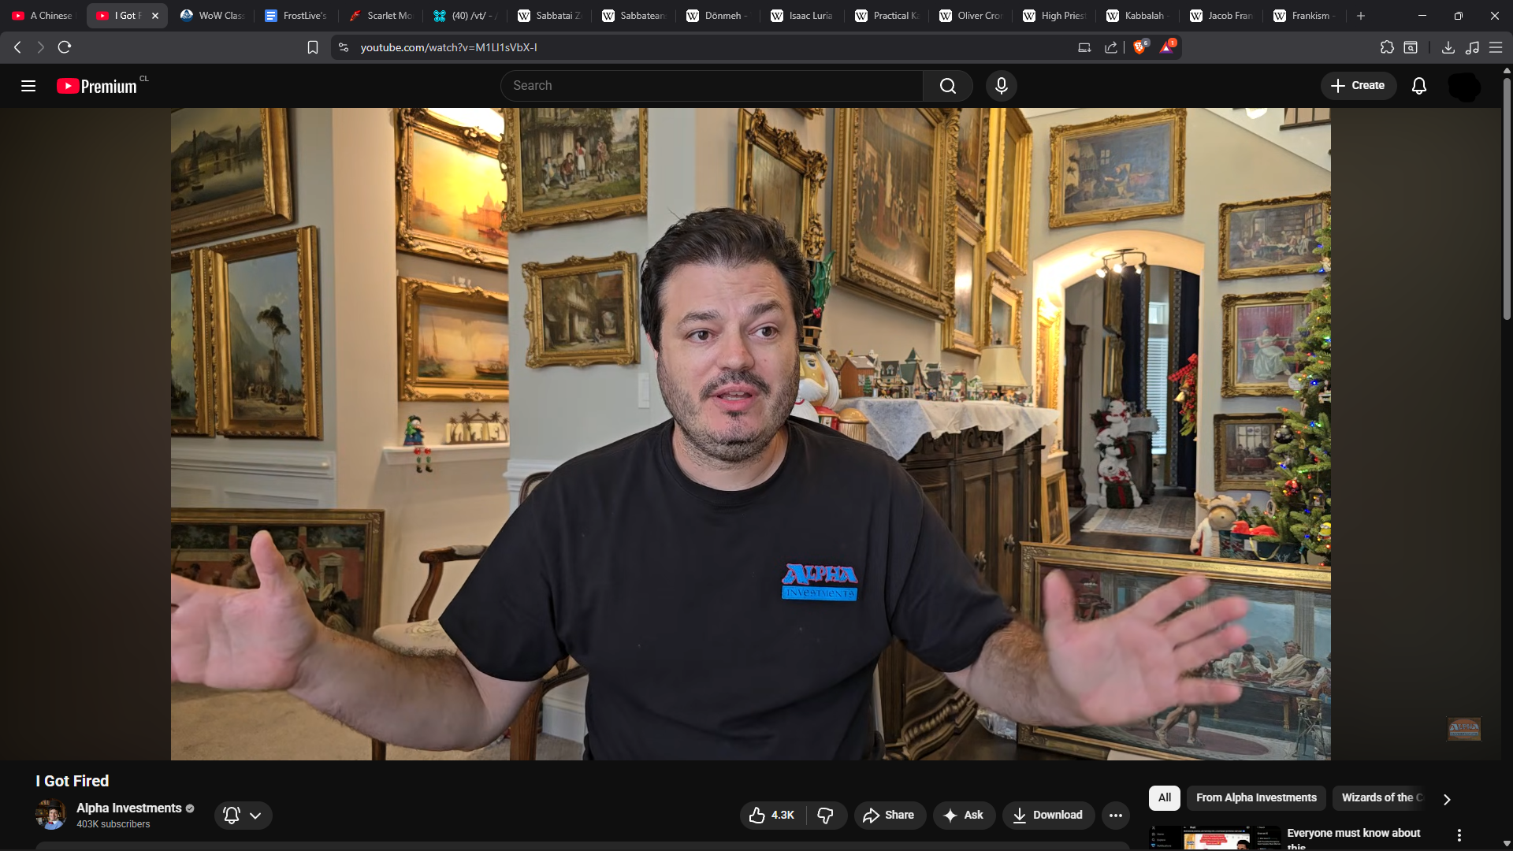The width and height of the screenshot is (1513, 851).
Task: Bookmark this page with bookmark icon
Action: (313, 47)
